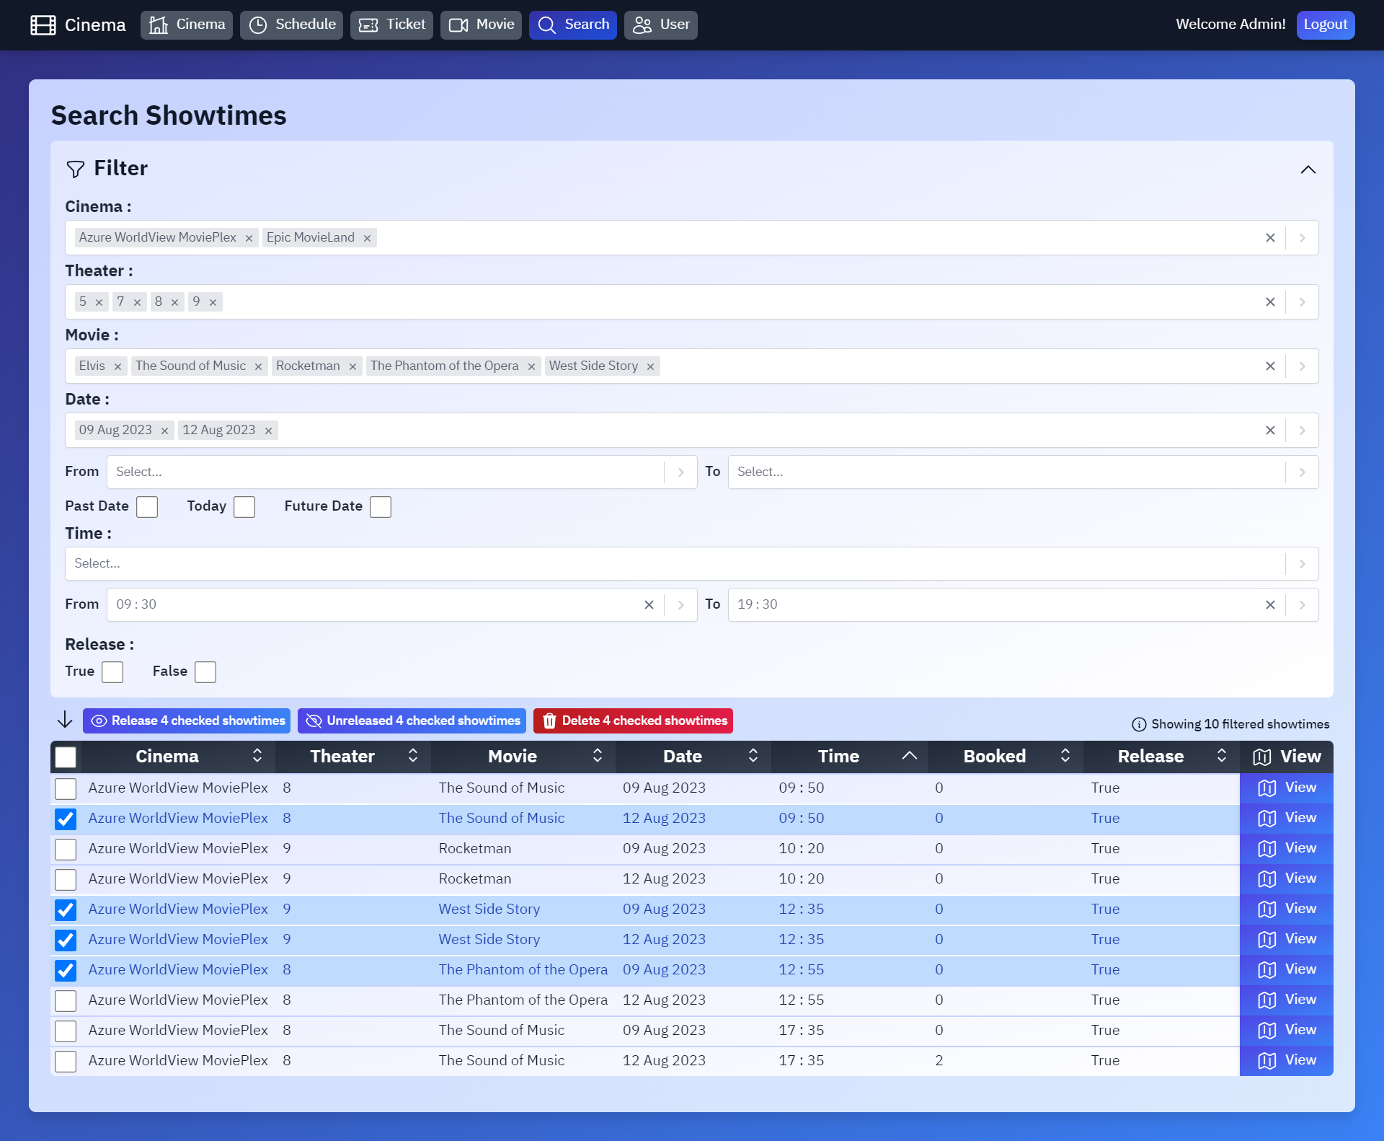Click the Logout button
Viewport: 1384px width, 1141px height.
tap(1326, 25)
